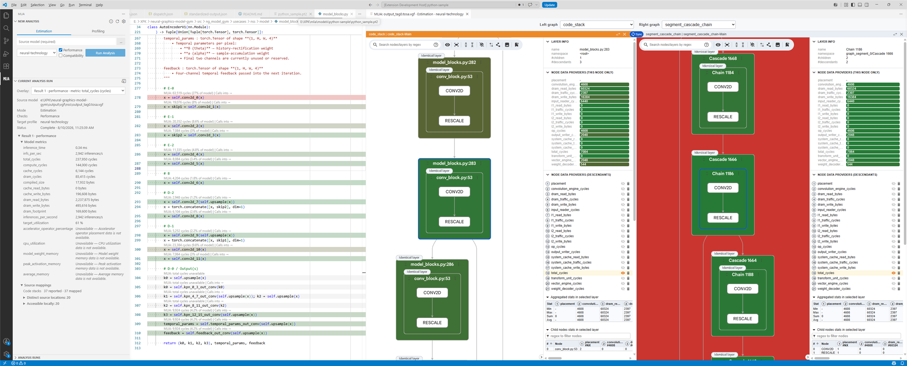Uncheck the Performance checkbox

tap(61, 50)
